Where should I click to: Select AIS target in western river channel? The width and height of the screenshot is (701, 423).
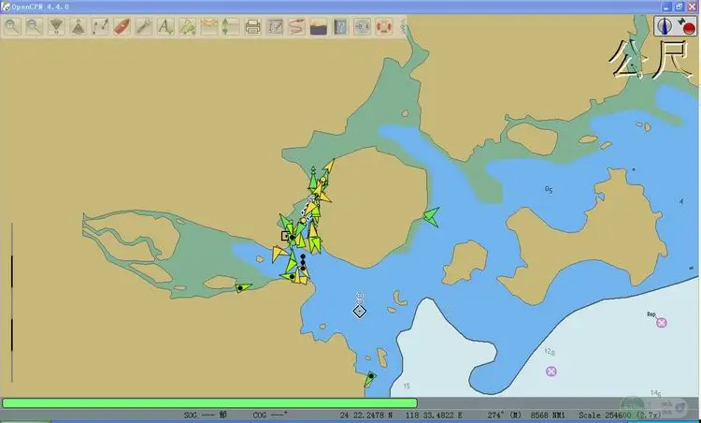pos(243,287)
